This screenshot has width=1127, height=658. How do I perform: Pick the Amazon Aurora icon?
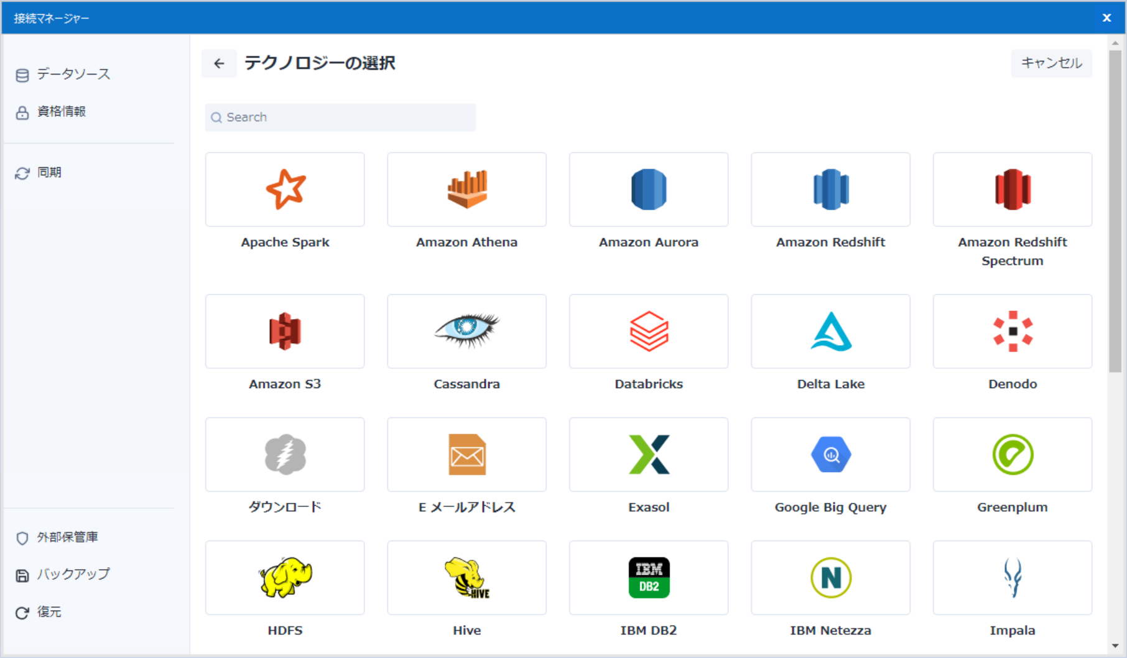click(649, 189)
